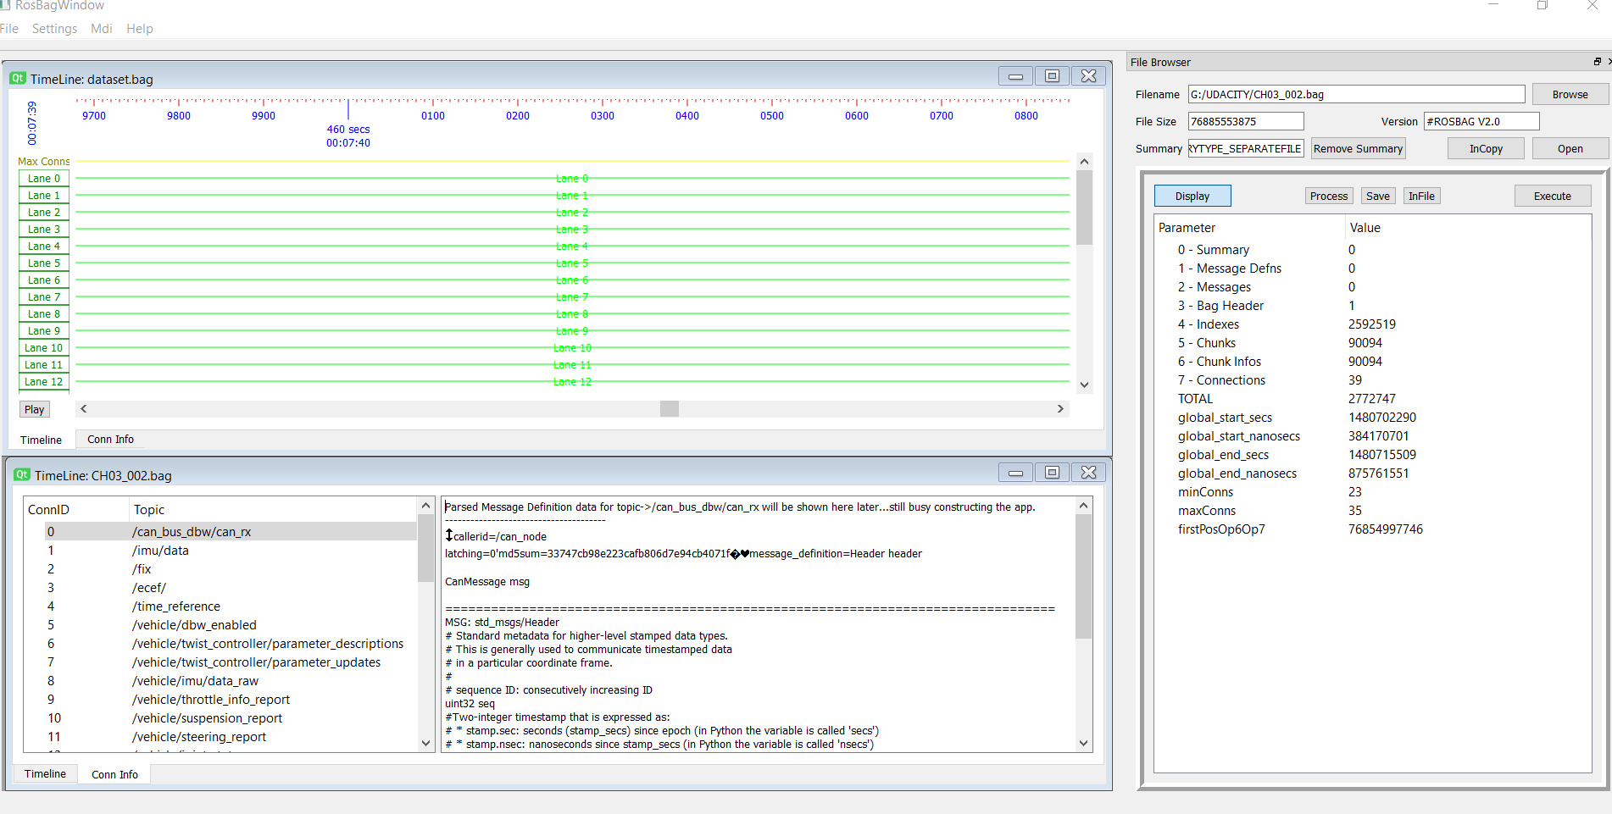Click the Remove Summary button
1612x814 pixels.
(1358, 149)
